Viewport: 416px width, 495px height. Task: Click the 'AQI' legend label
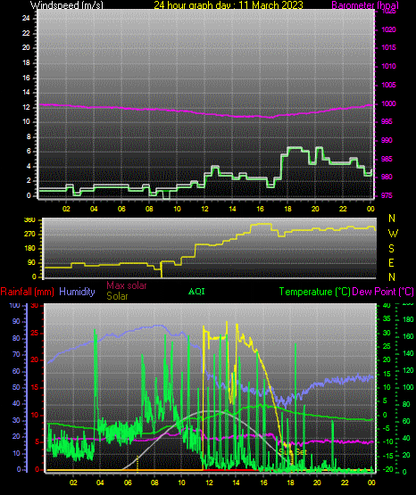[x=196, y=292]
